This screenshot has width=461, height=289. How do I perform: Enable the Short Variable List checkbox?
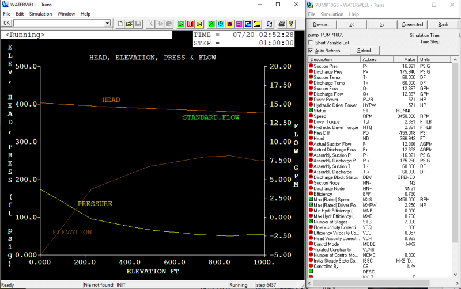311,43
